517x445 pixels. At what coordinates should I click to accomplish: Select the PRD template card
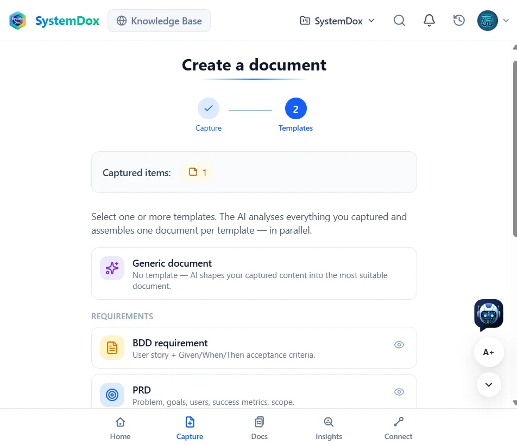point(254,391)
